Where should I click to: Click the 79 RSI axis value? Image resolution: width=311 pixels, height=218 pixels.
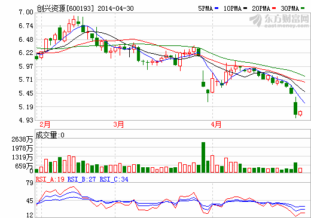30,183
